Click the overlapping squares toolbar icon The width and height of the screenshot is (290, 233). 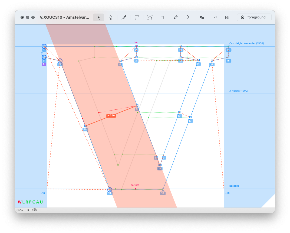point(202,17)
